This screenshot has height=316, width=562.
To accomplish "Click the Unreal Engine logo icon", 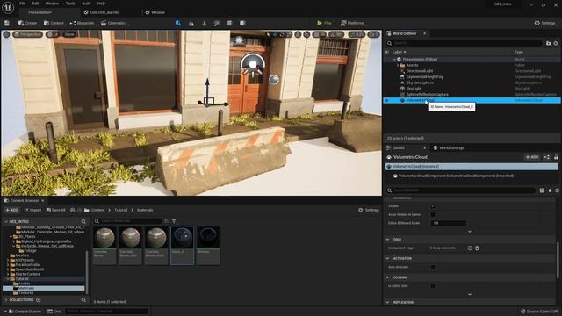I will pyautogui.click(x=8, y=7).
